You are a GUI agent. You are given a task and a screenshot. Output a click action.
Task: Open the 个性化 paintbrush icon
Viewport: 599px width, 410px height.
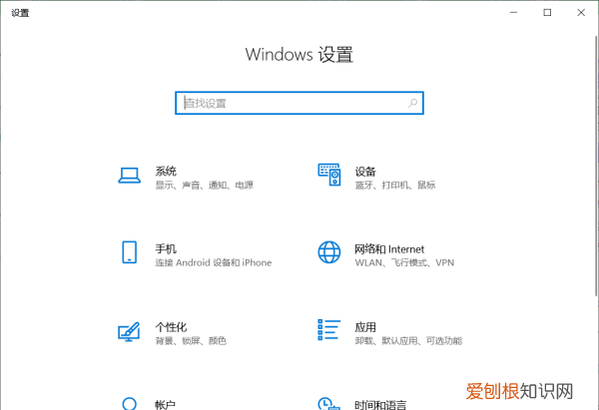click(x=129, y=331)
